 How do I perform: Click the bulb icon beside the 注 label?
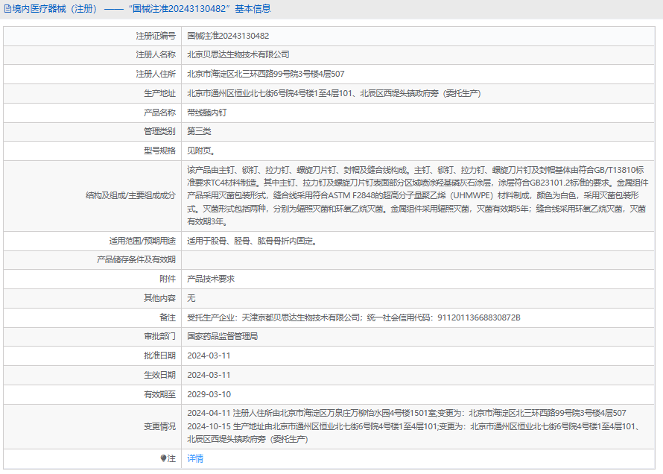[x=164, y=458]
